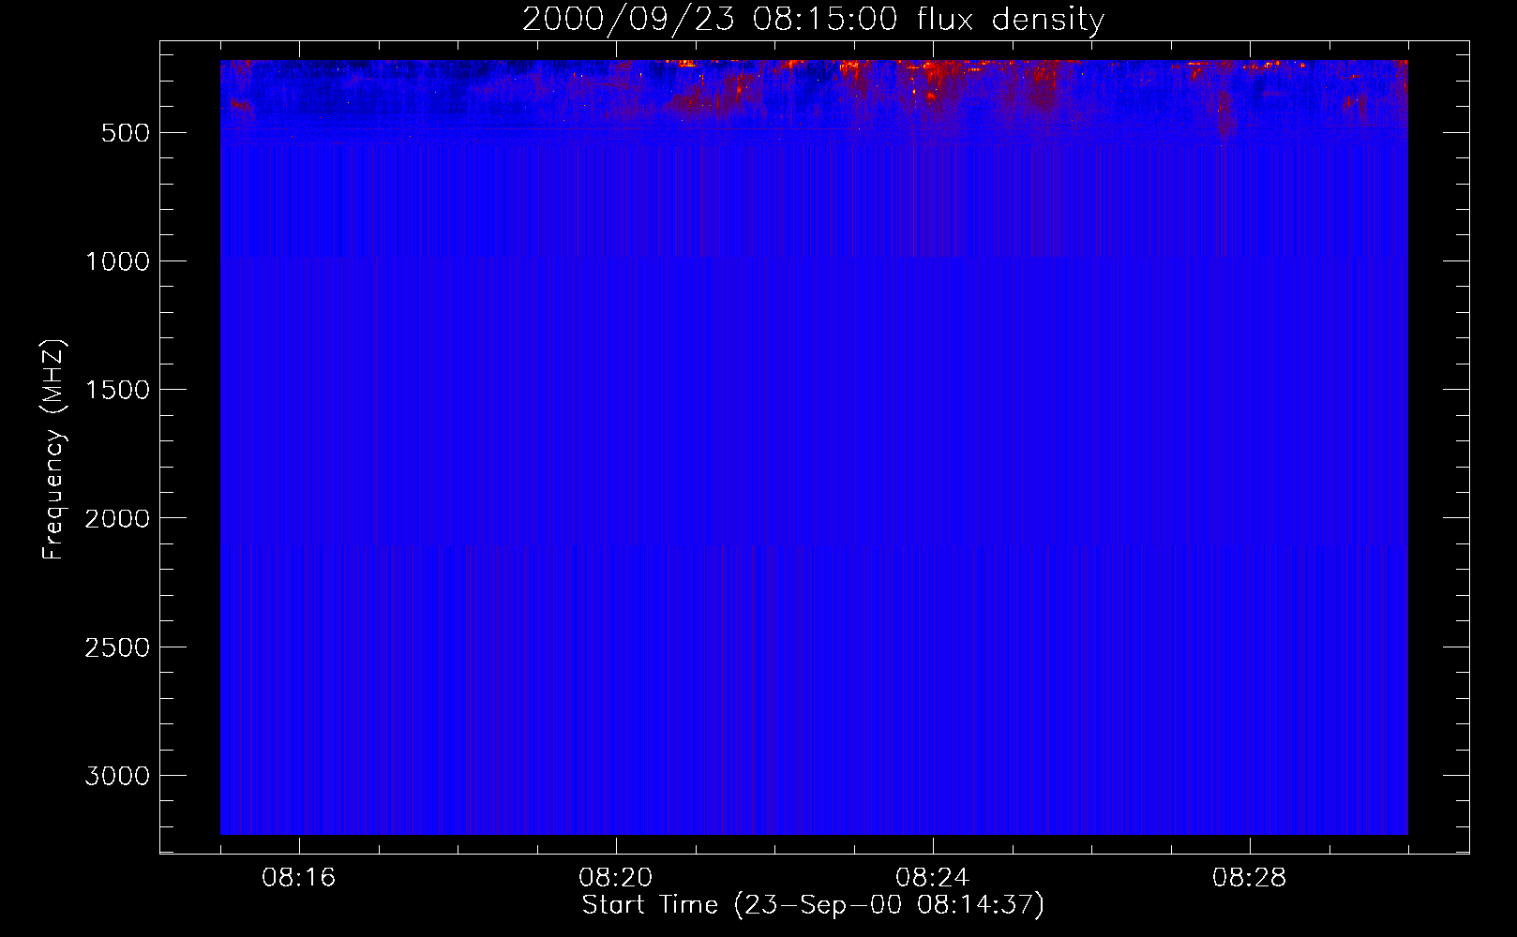Click the 08:24 time tick label

933,878
